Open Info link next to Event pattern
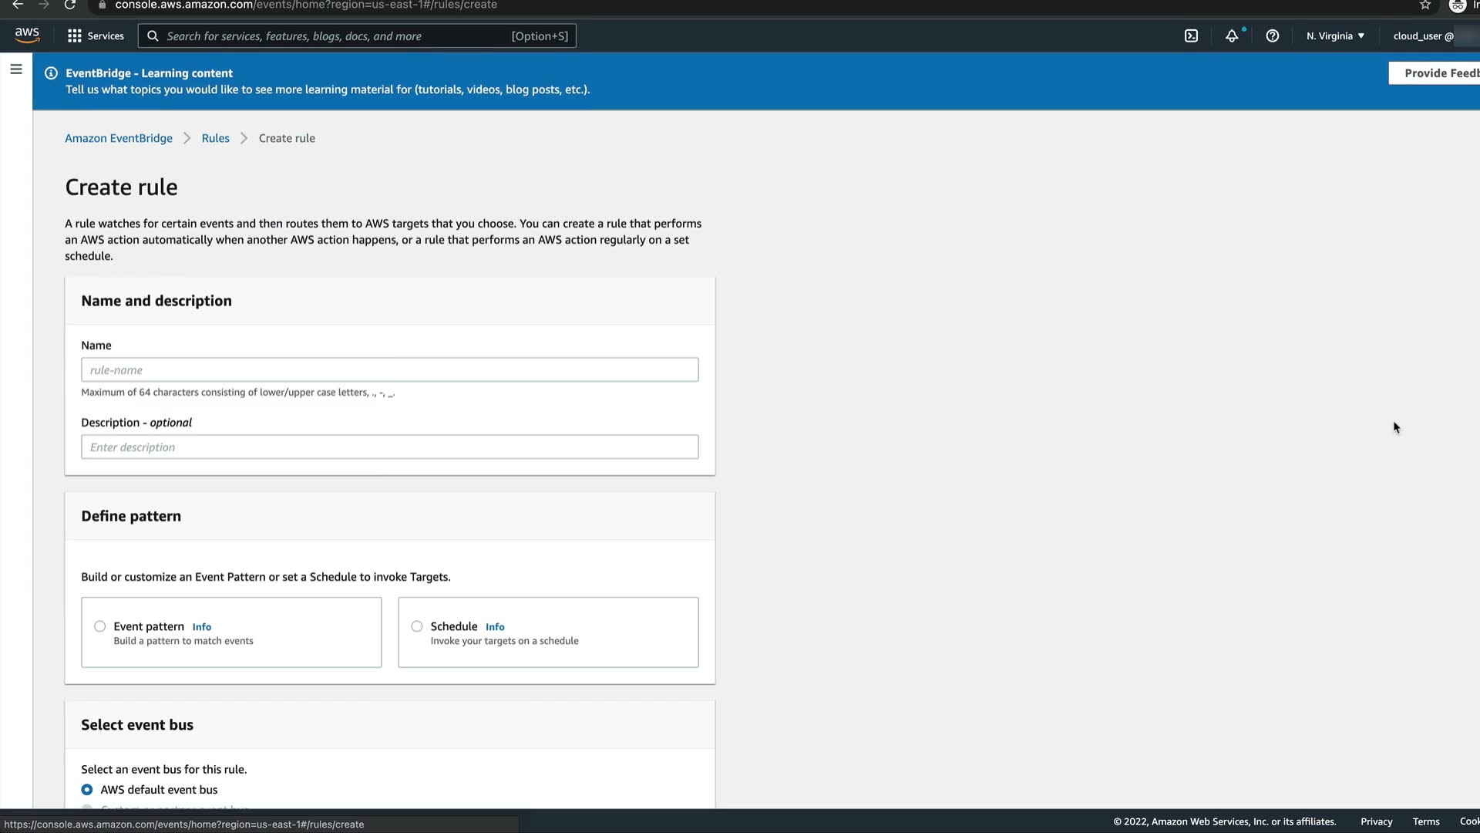The image size is (1480, 833). 201,627
